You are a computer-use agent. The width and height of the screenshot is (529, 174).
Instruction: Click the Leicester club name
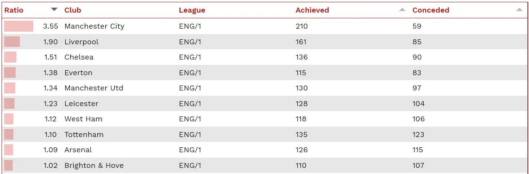tap(81, 104)
